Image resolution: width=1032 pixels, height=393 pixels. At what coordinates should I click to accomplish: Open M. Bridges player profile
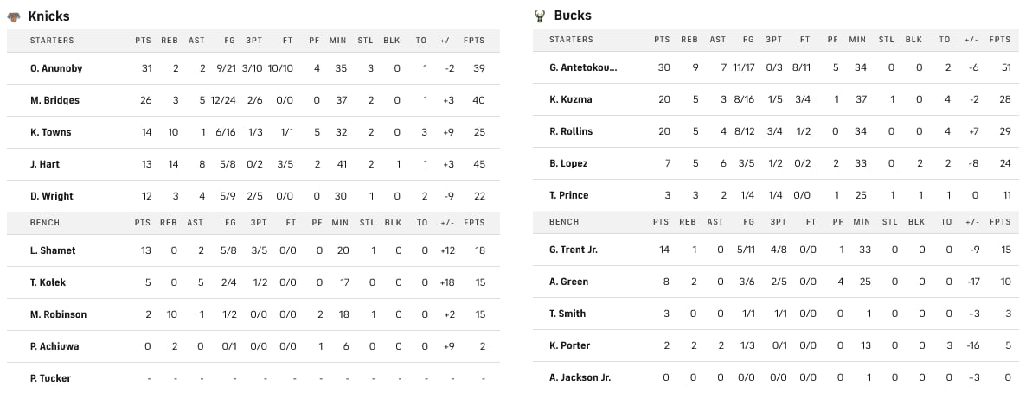tap(54, 100)
